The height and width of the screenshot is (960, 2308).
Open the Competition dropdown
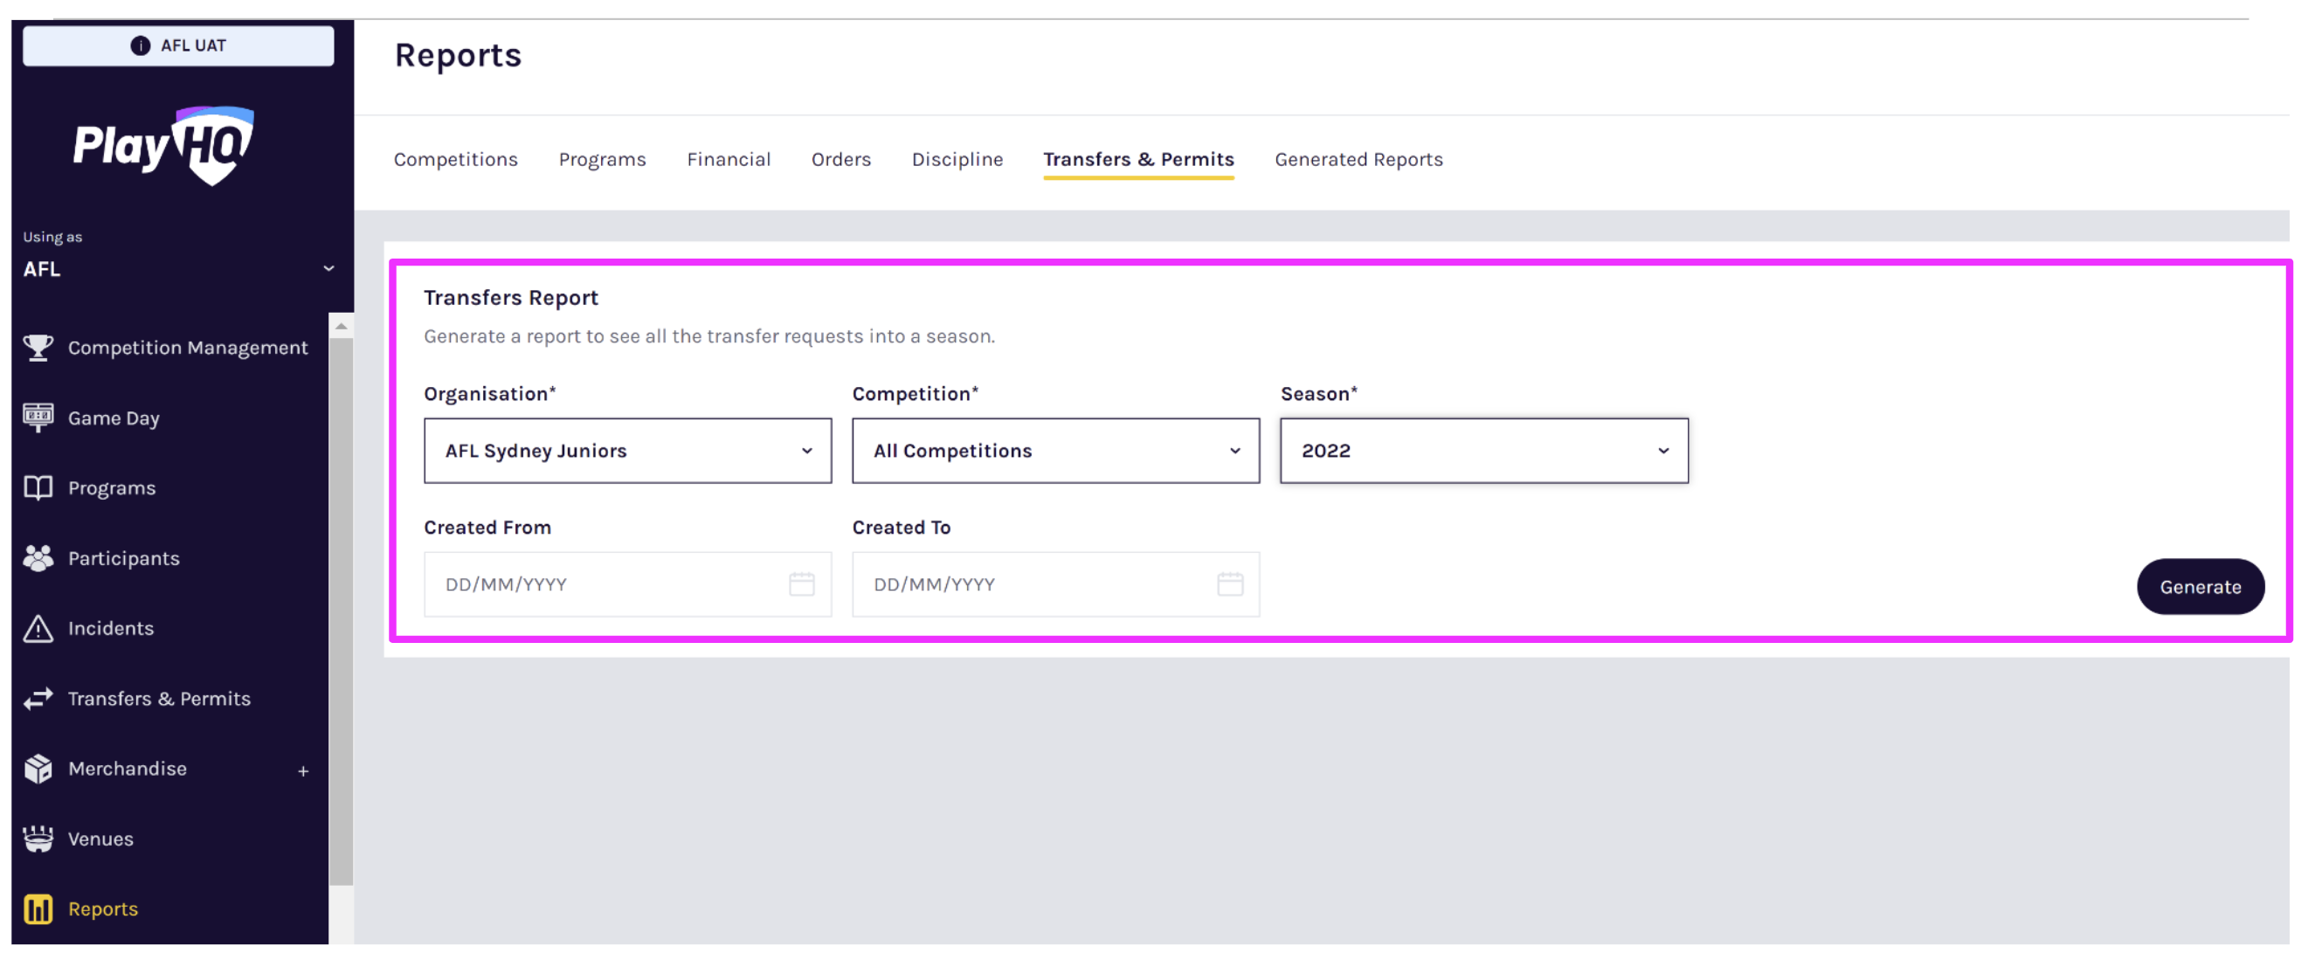(1054, 451)
